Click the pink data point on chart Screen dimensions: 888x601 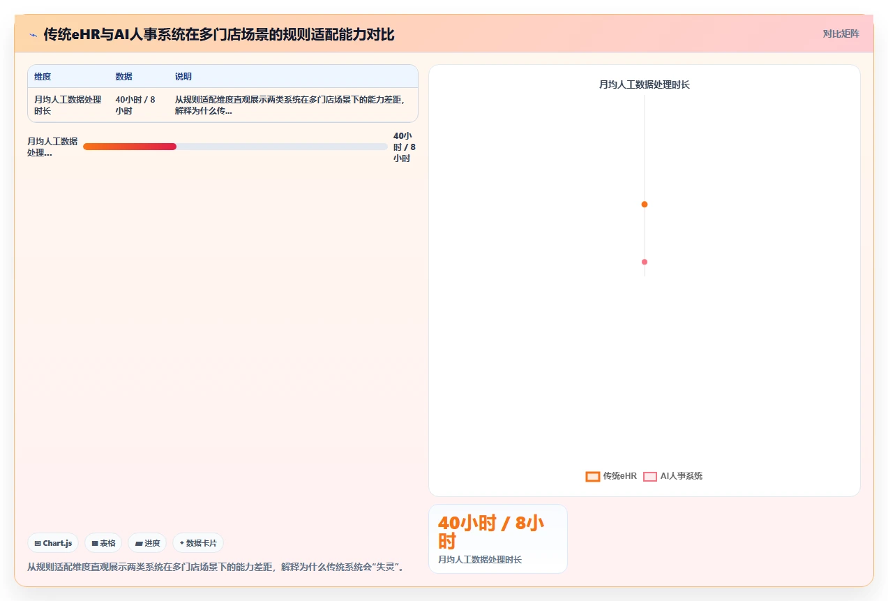(645, 262)
